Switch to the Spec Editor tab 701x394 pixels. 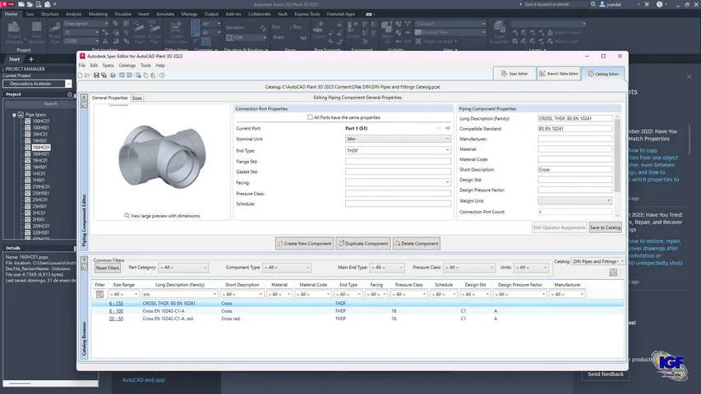[x=514, y=74]
